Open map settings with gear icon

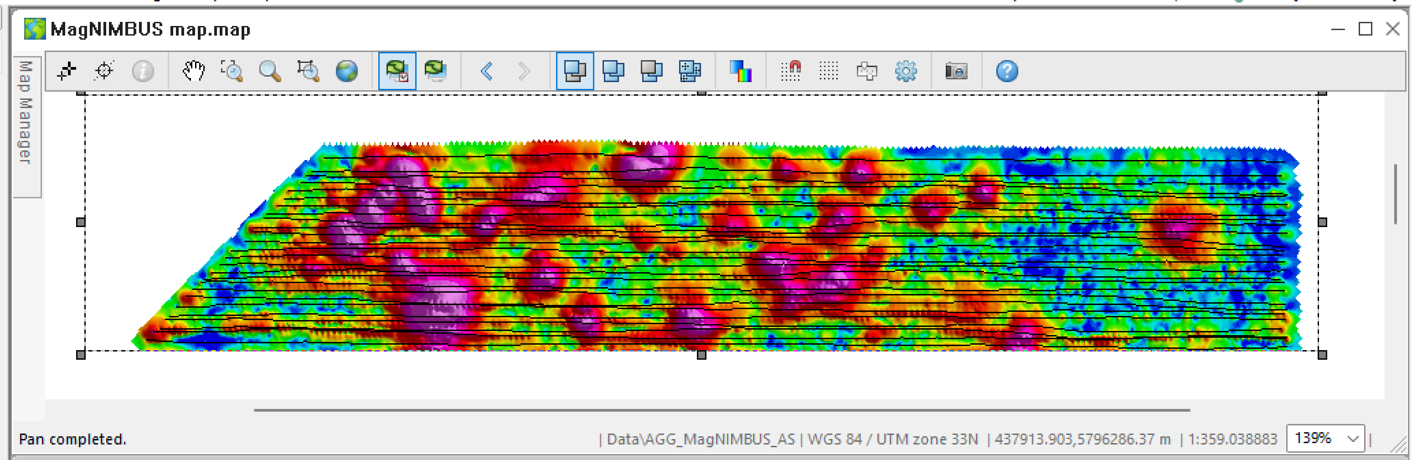point(906,71)
